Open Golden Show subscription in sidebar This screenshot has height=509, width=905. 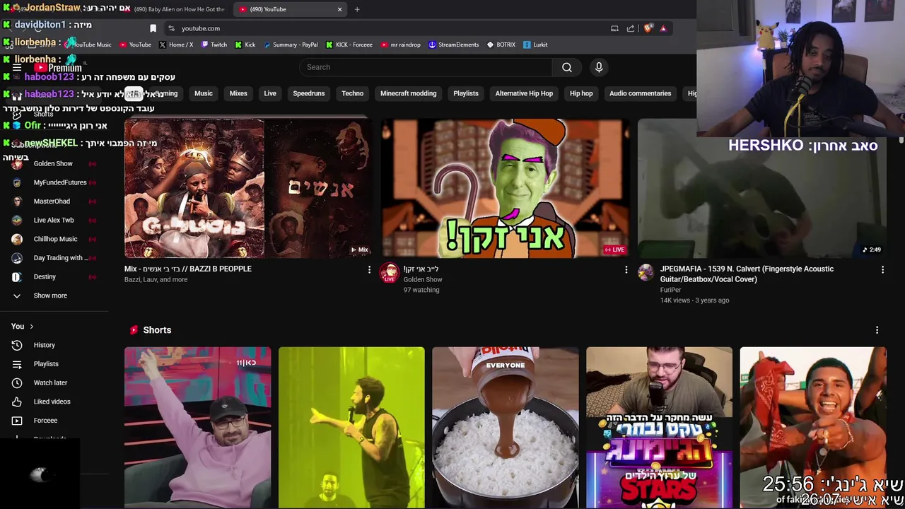(53, 163)
